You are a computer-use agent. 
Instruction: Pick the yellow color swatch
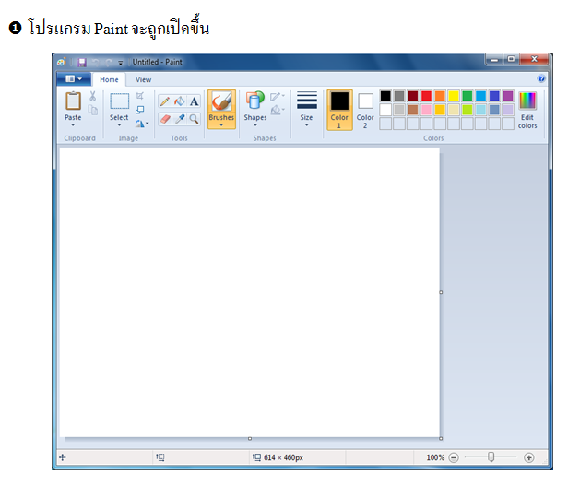coord(454,96)
